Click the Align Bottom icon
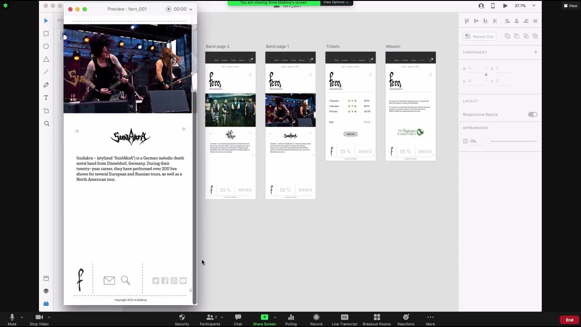This screenshot has height=327, width=581. [x=485, y=21]
